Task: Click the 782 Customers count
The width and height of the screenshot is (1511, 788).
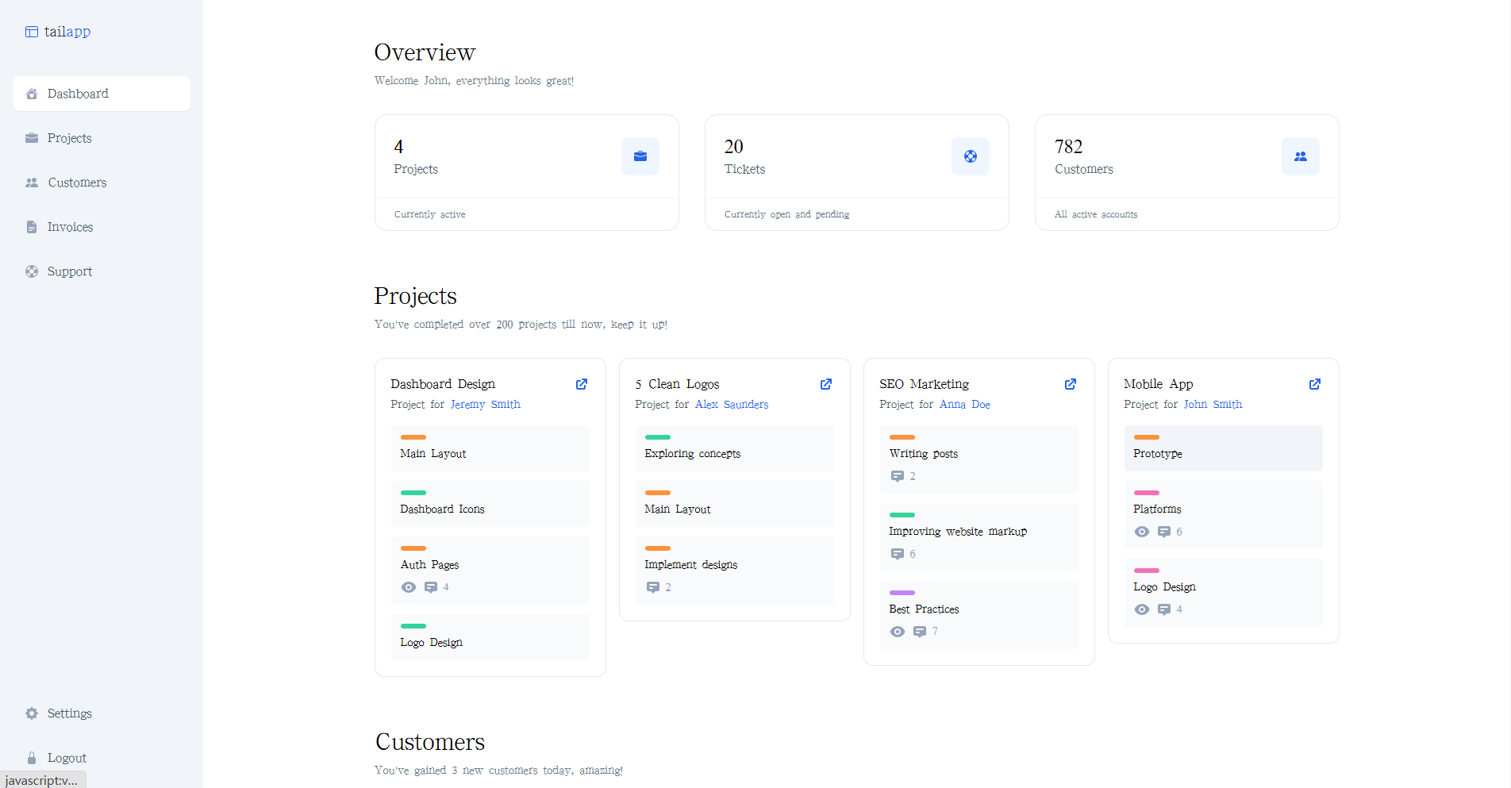Action: (x=1069, y=147)
